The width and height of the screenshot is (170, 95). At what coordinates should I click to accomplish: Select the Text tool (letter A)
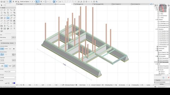click(5, 21)
